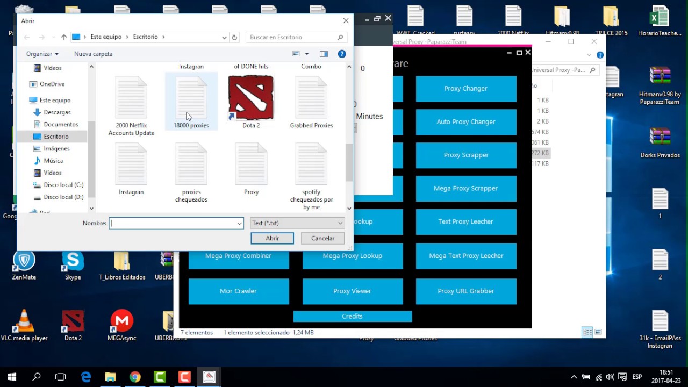This screenshot has width=688, height=387.
Task: Select Este equipo in navigation tree
Action: coord(55,100)
